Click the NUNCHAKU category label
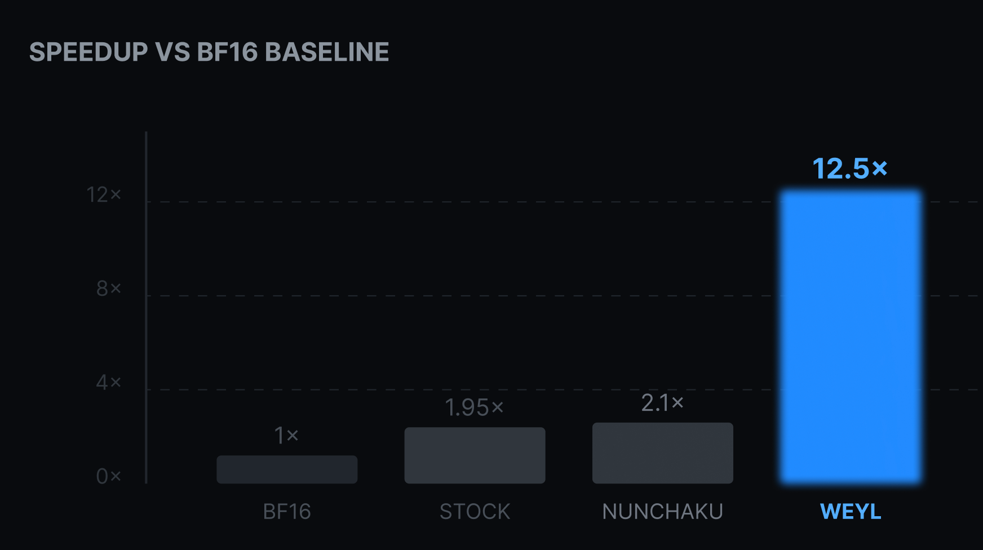The height and width of the screenshot is (550, 983). 662,512
